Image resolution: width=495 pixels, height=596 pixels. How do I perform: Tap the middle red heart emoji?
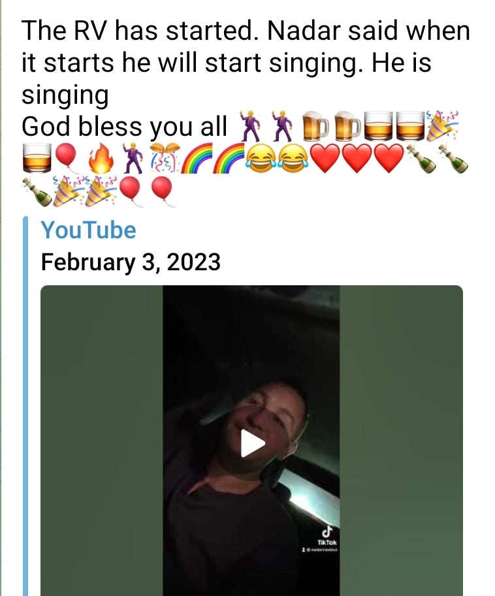(356, 159)
